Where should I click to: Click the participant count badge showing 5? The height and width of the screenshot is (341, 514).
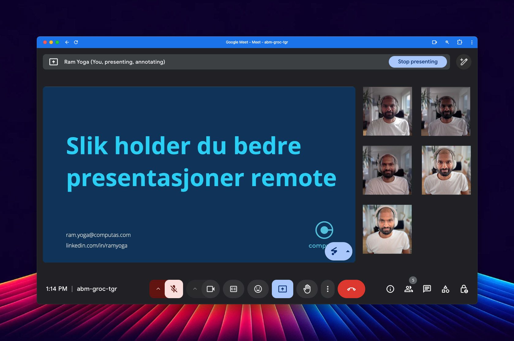[x=413, y=280]
